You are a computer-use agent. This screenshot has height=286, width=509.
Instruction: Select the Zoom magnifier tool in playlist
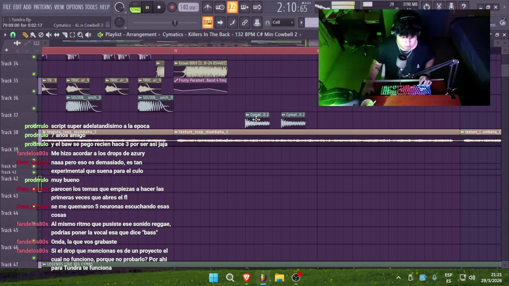80,35
